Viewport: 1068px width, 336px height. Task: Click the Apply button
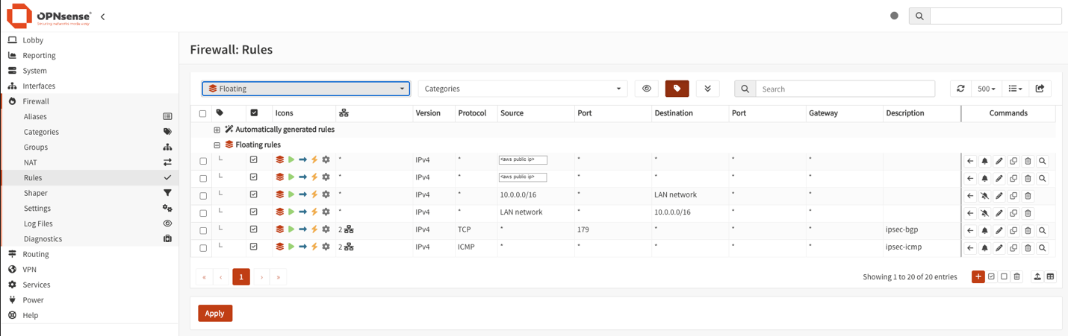[x=215, y=313]
